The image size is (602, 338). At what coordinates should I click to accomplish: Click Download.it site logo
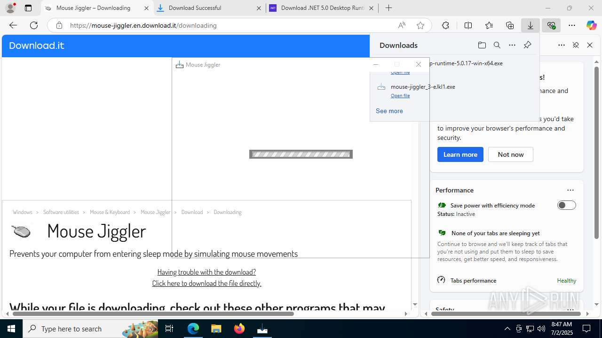click(37, 46)
